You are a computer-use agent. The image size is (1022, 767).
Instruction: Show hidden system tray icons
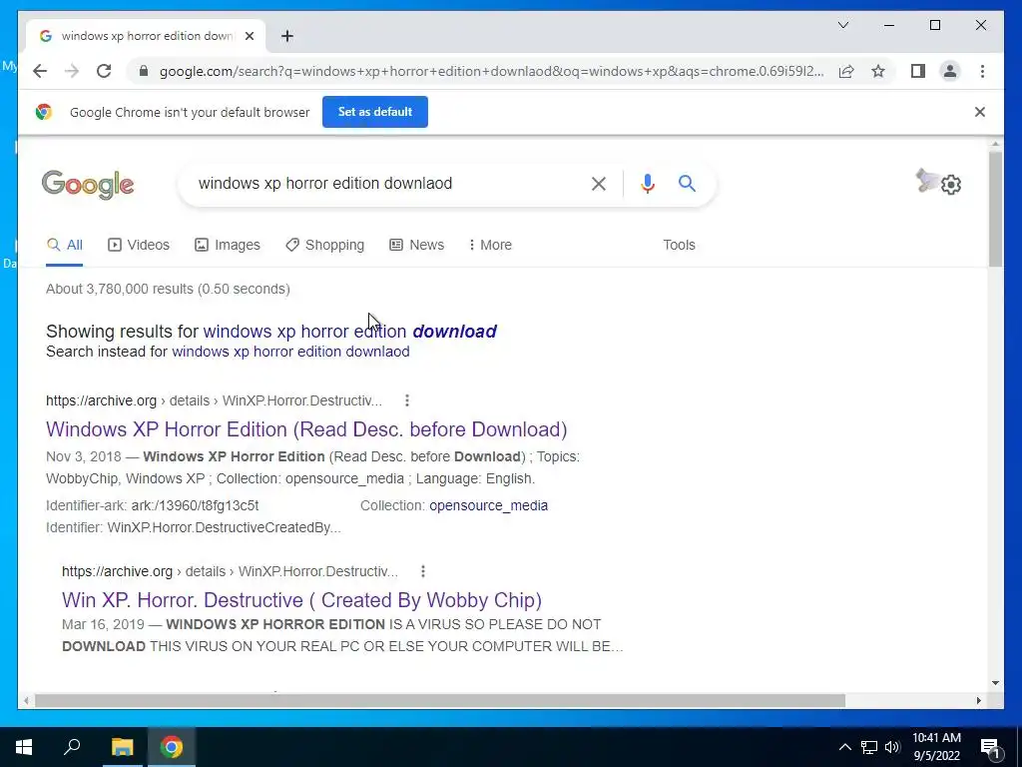click(844, 747)
